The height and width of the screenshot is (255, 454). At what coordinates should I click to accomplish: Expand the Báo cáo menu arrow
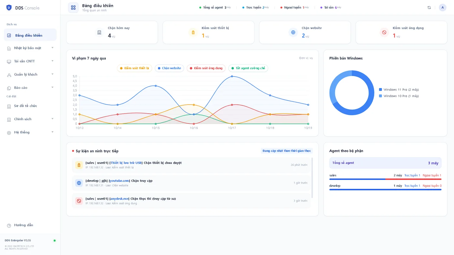coord(53,87)
